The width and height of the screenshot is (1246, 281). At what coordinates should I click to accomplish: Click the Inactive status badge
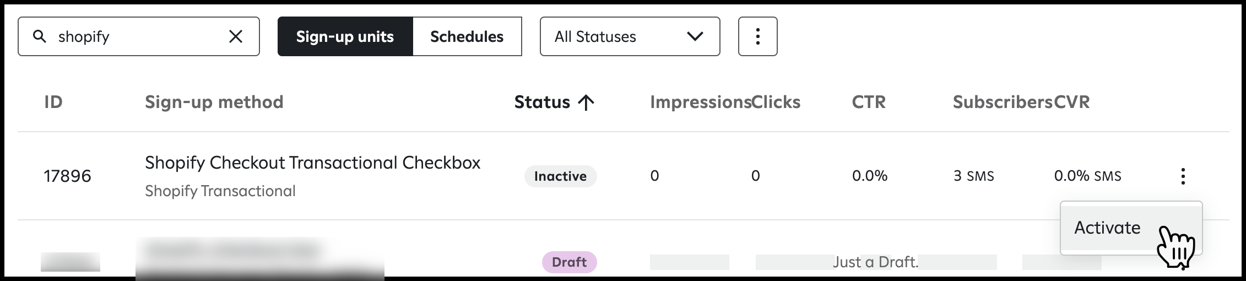click(560, 176)
